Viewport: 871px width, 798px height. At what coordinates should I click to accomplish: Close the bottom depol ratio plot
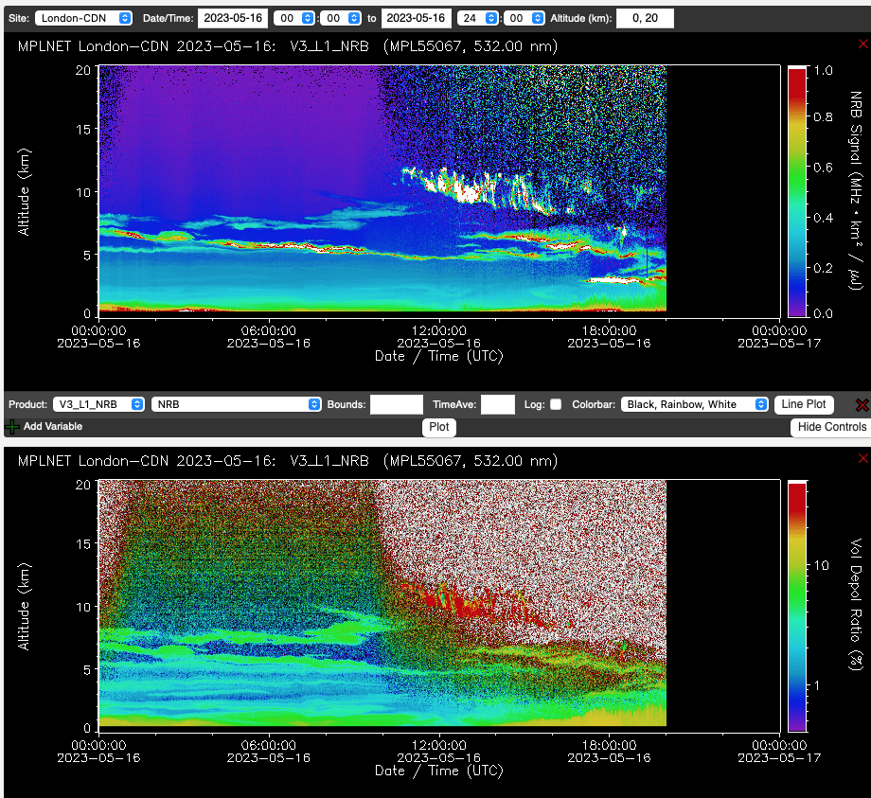tap(862, 460)
